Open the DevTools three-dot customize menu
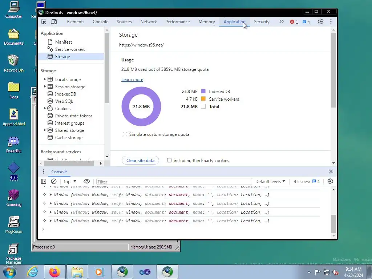The width and height of the screenshot is (372, 279). pos(331,21)
